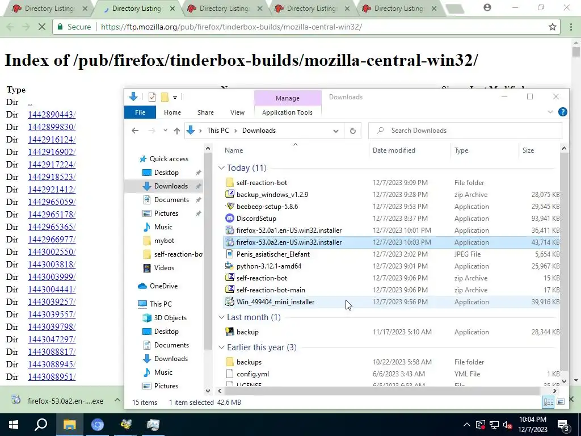Go up one folder level in Explorer
Image resolution: width=581 pixels, height=436 pixels.
[x=177, y=131]
